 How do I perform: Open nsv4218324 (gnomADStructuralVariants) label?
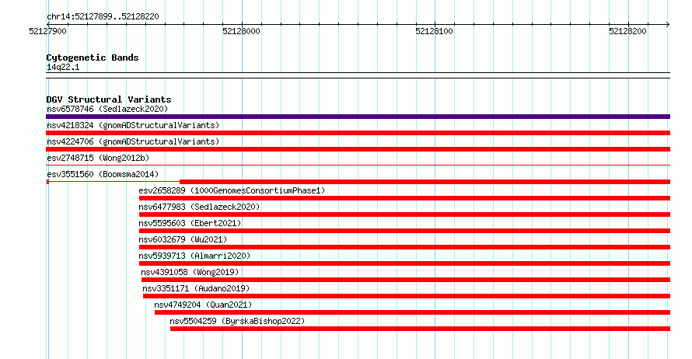(x=133, y=125)
